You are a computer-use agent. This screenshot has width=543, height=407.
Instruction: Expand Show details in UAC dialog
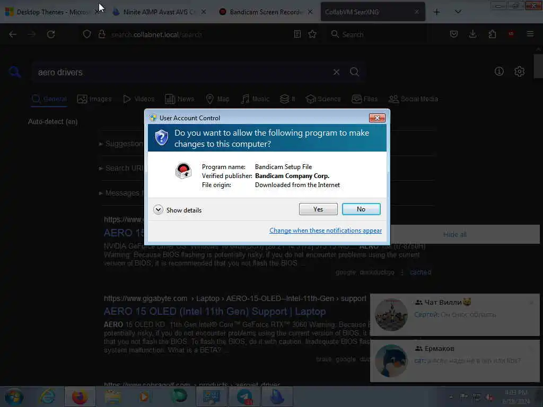tap(177, 210)
